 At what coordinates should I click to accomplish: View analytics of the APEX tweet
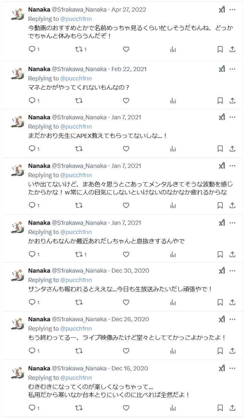point(173,149)
